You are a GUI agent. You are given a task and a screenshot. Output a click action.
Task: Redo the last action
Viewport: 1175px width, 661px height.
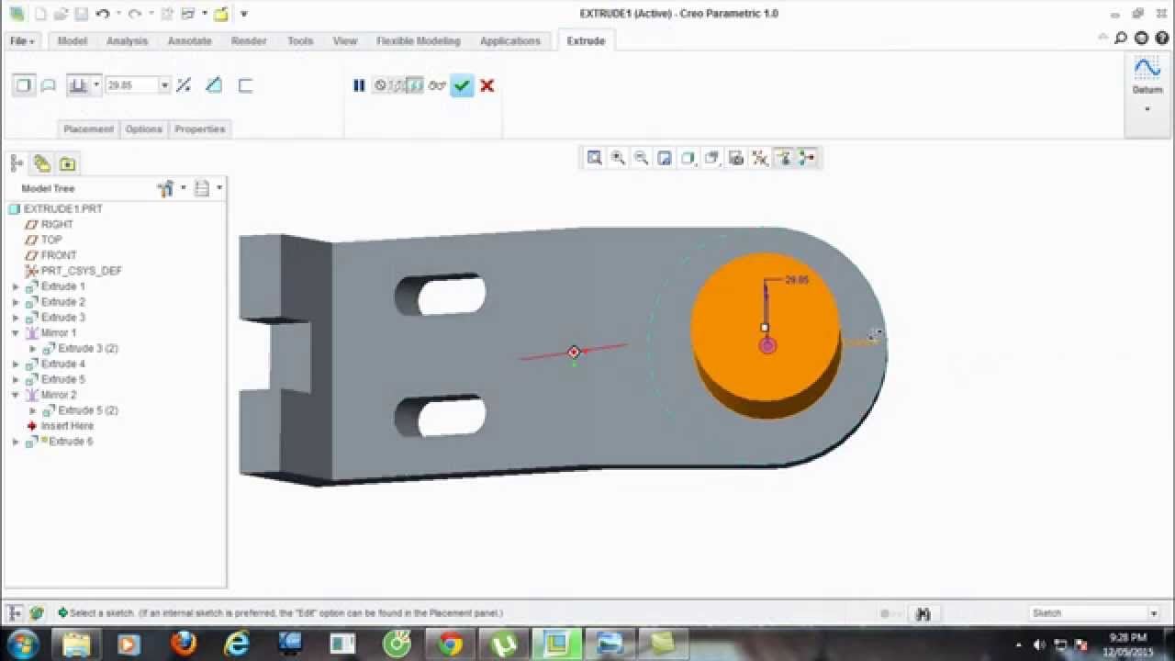(134, 14)
